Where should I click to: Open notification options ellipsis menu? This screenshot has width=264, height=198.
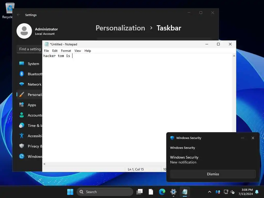pyautogui.click(x=242, y=138)
